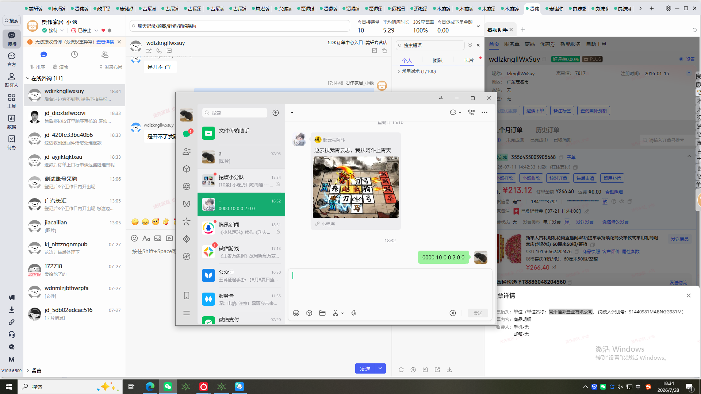Open WeChat Favorites cube icon in the sidebar
Screen dimensions: 701x394
click(x=187, y=169)
